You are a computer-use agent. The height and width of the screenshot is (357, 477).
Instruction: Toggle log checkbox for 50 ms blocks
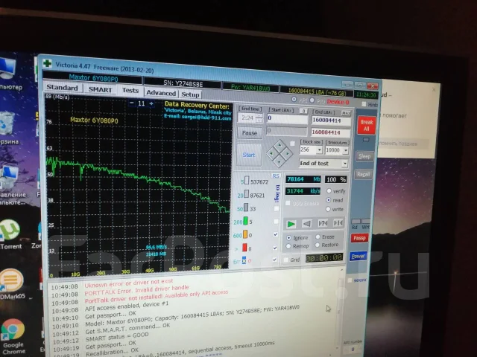point(277,208)
